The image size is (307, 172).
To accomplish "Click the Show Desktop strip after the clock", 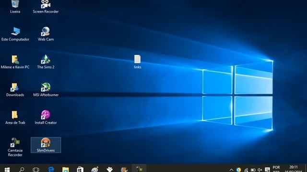I will pos(306,169).
